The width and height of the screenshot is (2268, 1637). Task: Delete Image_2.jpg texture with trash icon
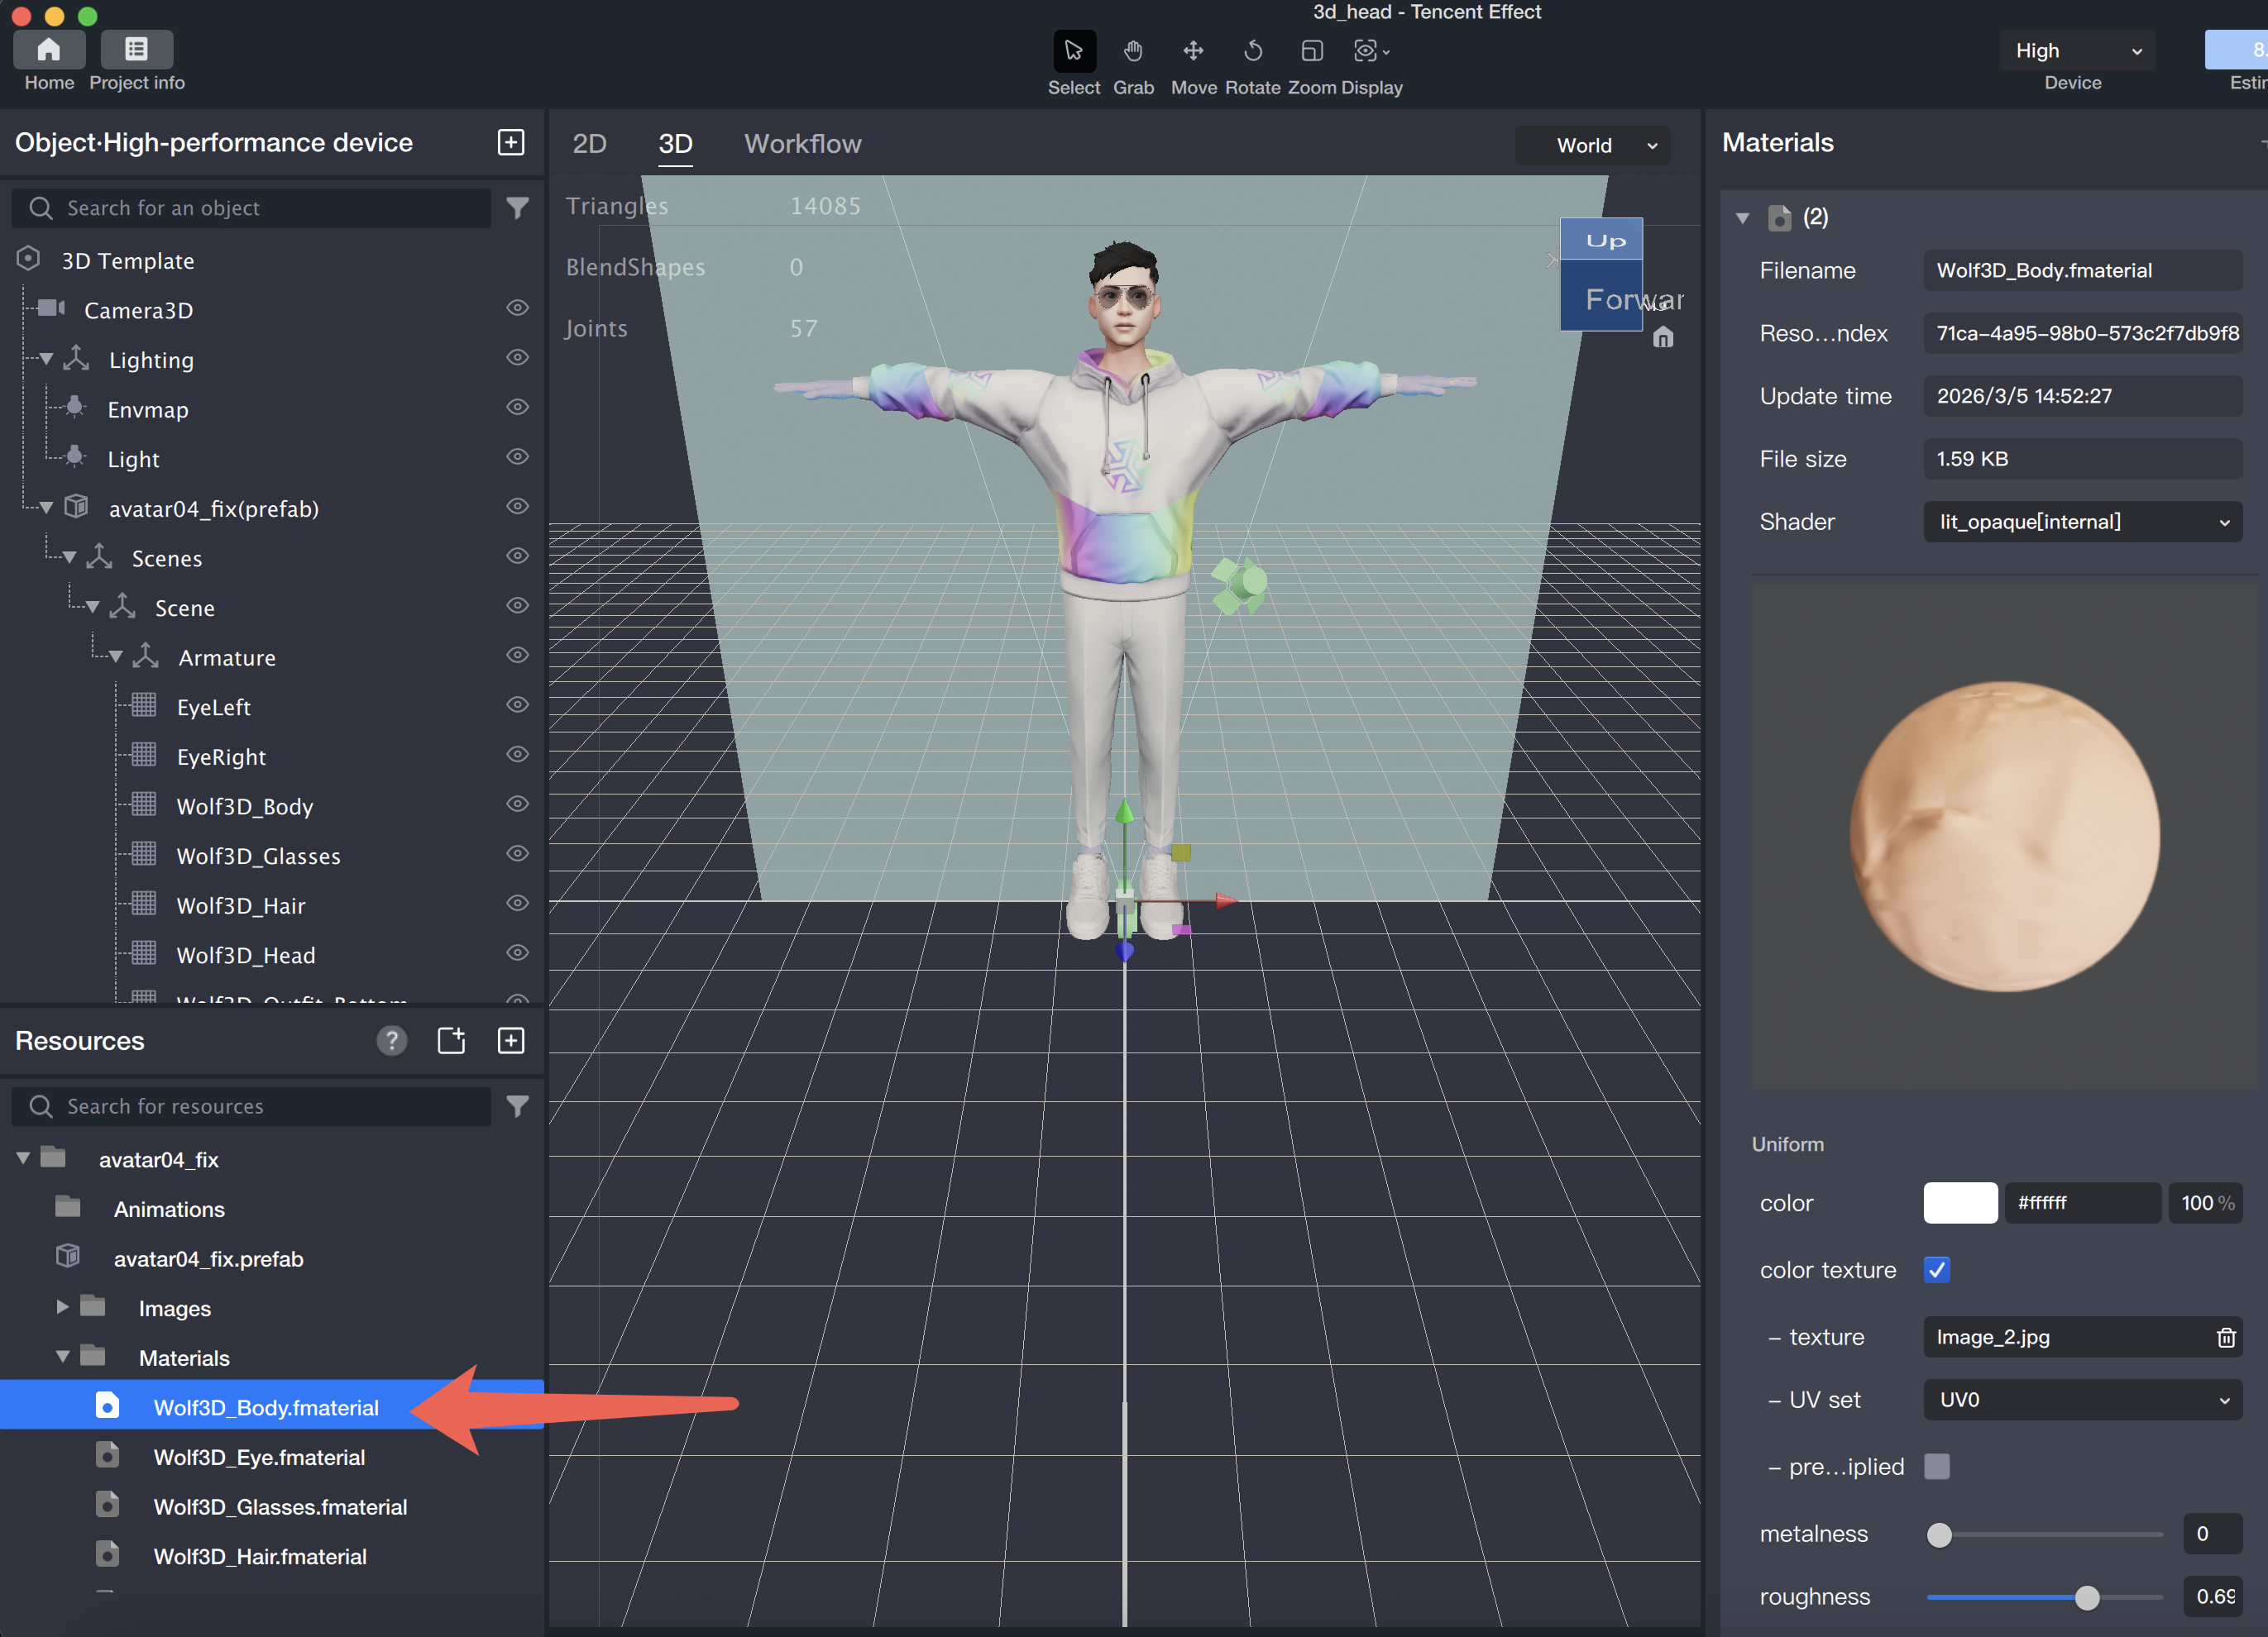[2225, 1337]
